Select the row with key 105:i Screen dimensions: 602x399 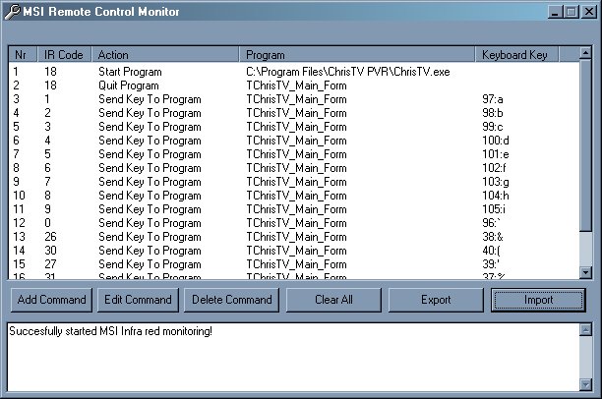click(294, 209)
